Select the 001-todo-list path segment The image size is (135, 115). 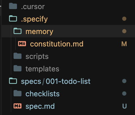68,81
